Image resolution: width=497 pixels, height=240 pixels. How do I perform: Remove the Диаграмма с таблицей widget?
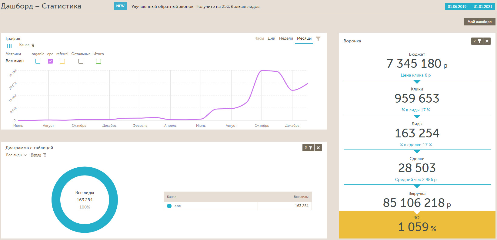pyautogui.click(x=318, y=148)
